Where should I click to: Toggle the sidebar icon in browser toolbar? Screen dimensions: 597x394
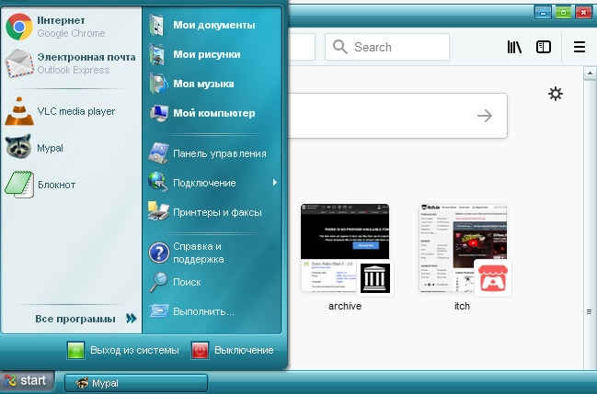click(x=544, y=47)
